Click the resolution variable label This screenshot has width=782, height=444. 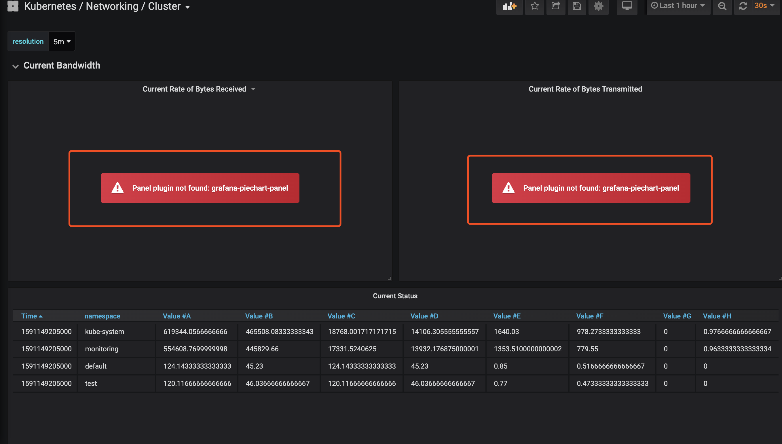point(28,41)
